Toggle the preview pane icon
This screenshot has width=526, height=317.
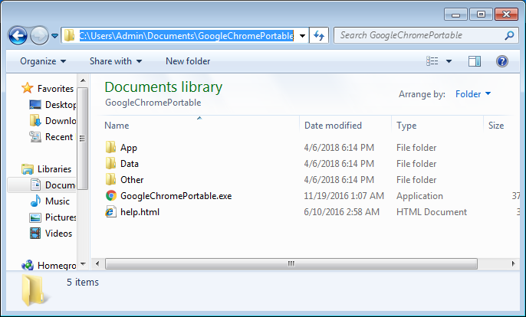tap(475, 61)
